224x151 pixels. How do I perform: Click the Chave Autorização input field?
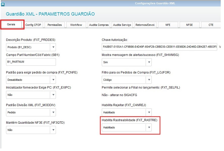pyautogui.click(x=159, y=47)
